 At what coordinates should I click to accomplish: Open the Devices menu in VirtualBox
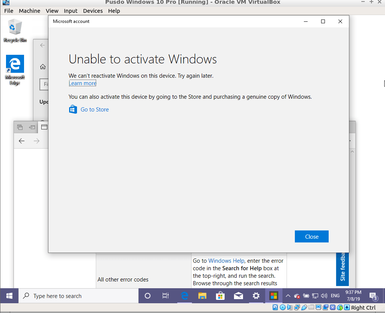(93, 11)
